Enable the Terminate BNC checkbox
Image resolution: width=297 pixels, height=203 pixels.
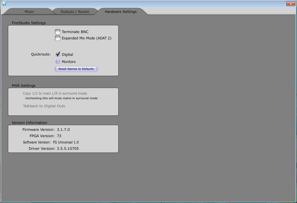point(58,32)
